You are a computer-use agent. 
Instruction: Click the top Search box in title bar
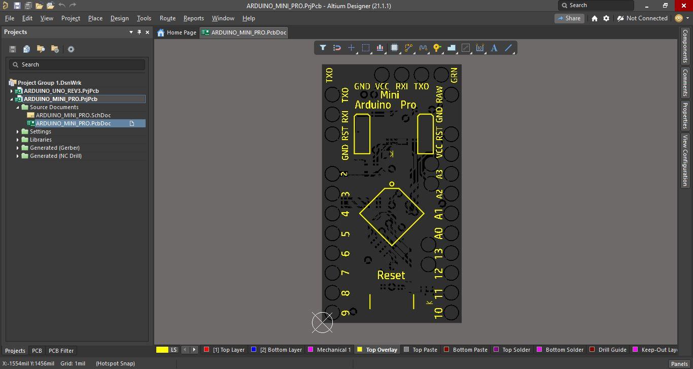click(596, 6)
